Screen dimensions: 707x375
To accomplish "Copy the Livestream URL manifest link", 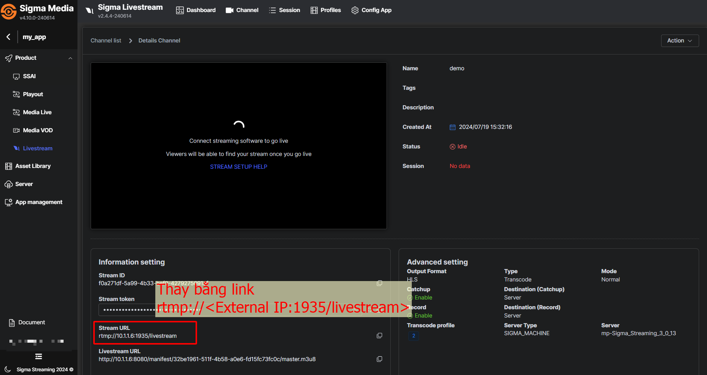I will point(379,359).
